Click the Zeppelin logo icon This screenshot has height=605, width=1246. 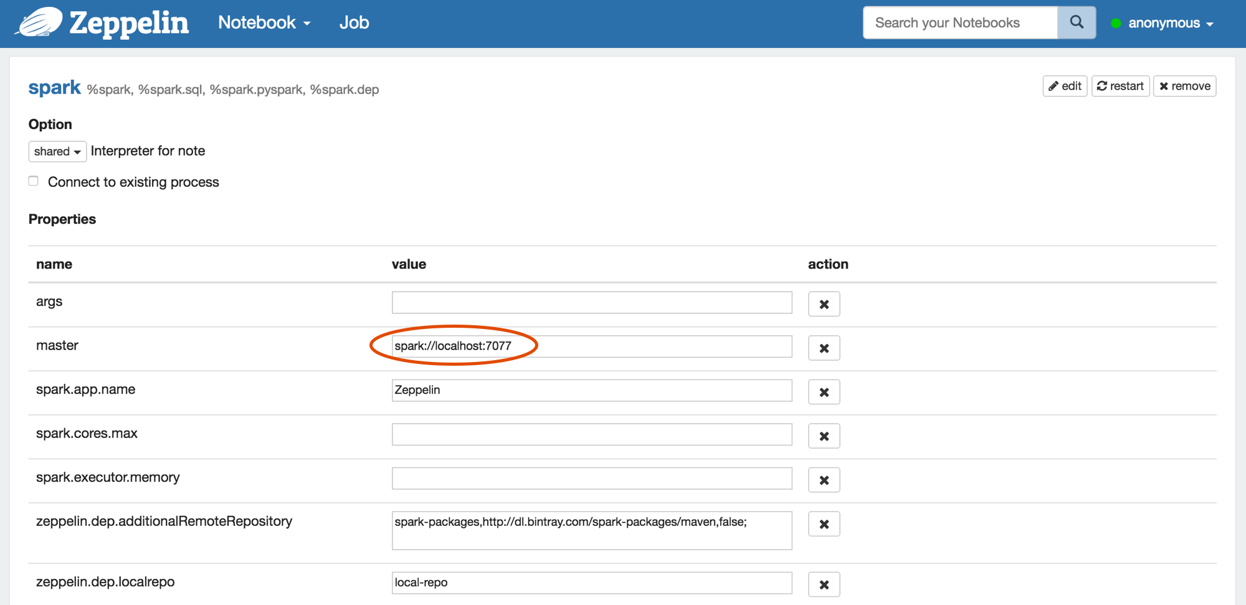point(39,22)
